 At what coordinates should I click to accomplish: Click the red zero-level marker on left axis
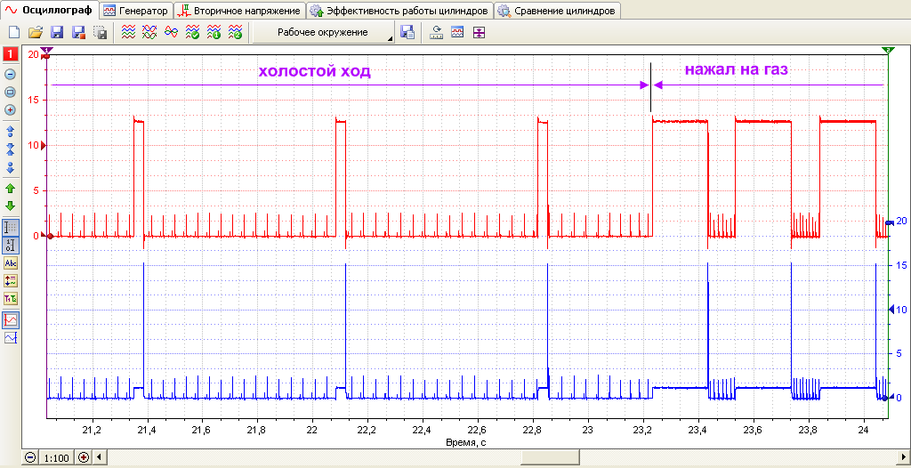[43, 236]
